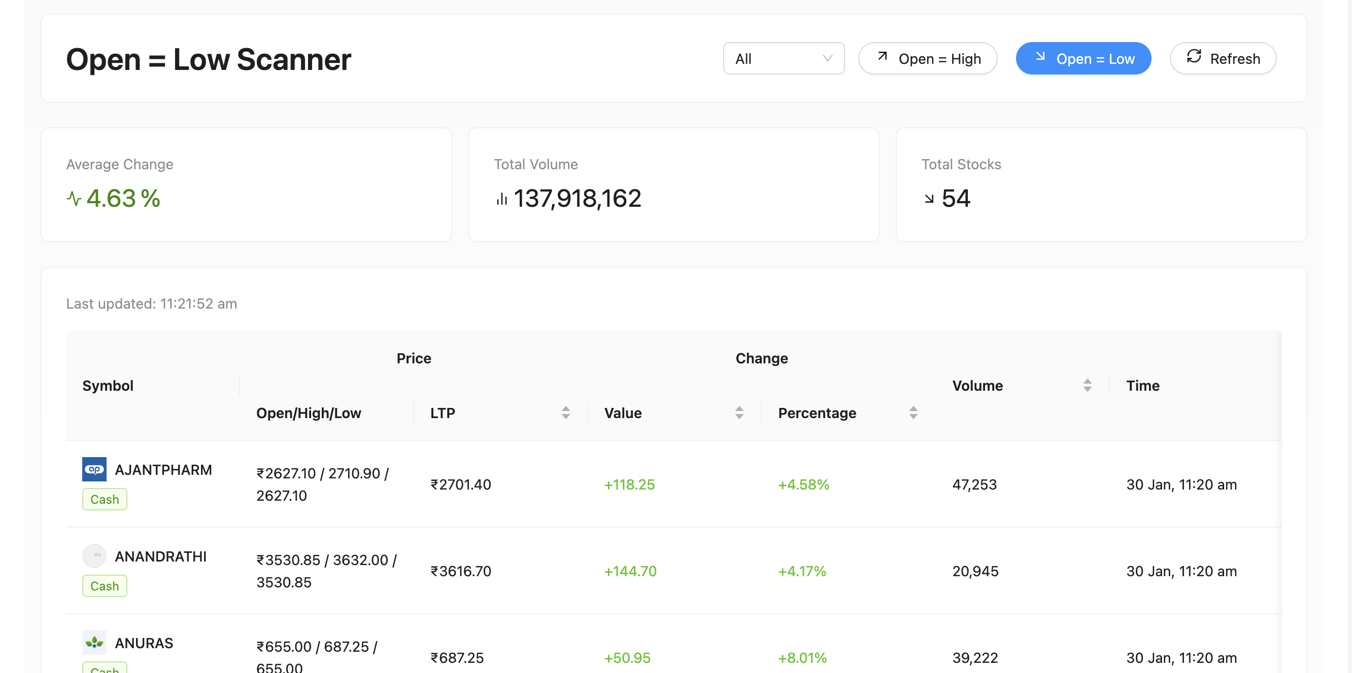Select the ₹2701.40 LTP cell
This screenshot has height=673, width=1352.
point(460,484)
